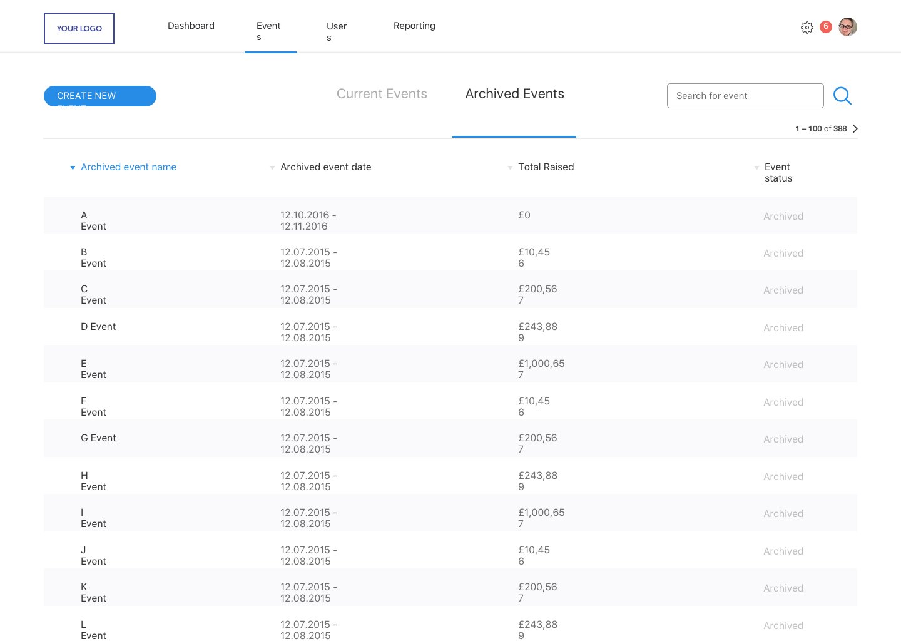Screen dimensions: 901x641
Task: Open the Users nav item
Action: point(337,32)
